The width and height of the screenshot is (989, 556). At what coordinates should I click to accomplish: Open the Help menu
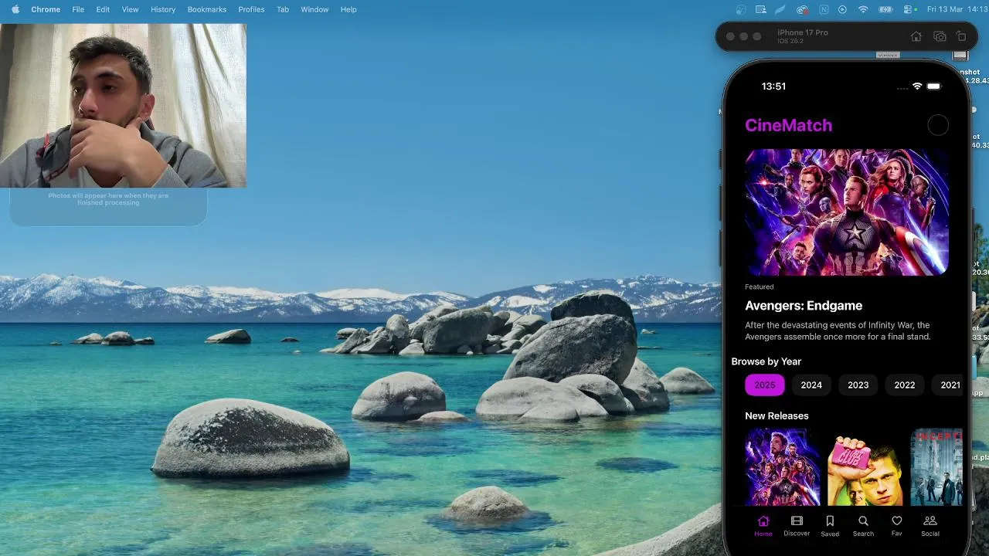[348, 9]
